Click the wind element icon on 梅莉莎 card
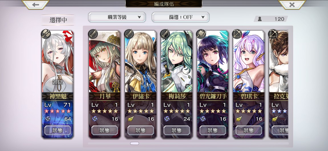This screenshot has height=151, width=328. click(x=167, y=119)
